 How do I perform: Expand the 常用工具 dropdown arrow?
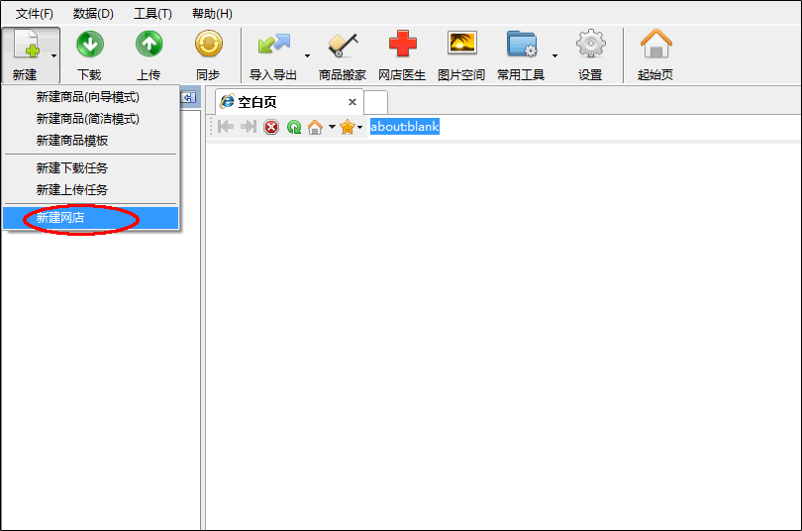pos(554,55)
